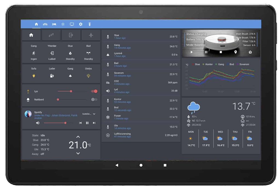Screen dimensions: 280x187
Task: Select the airplane vacation mode icon
Action: [91, 35]
